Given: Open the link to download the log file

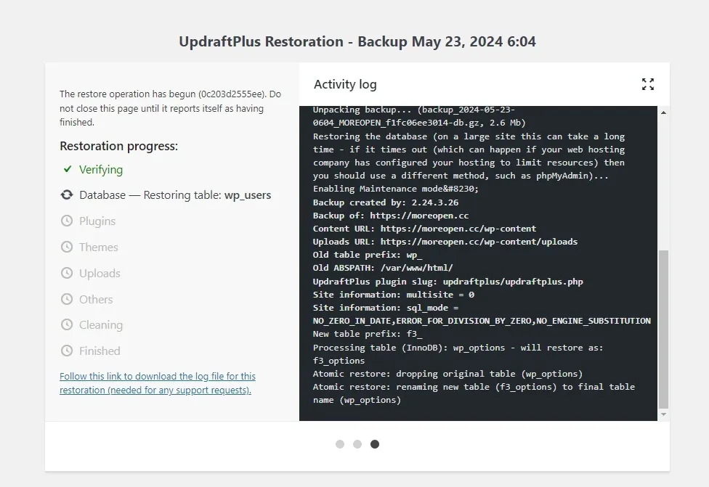Looking at the screenshot, I should click(158, 383).
